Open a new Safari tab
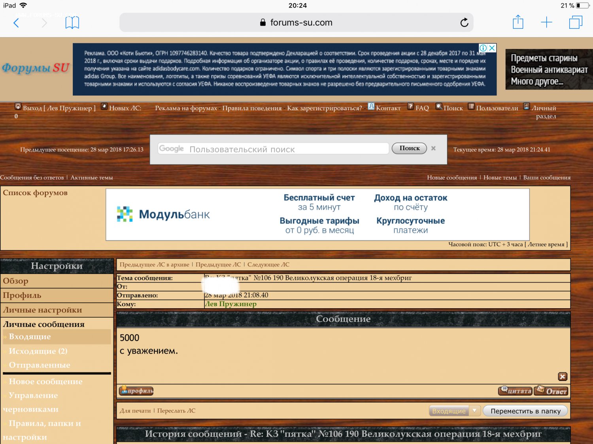 546,22
